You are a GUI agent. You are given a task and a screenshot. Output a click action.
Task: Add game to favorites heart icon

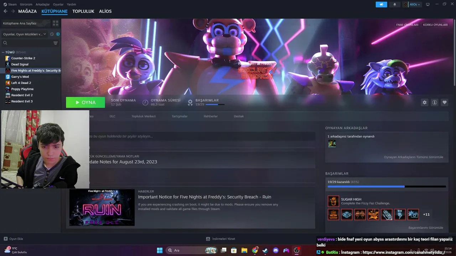point(445,102)
